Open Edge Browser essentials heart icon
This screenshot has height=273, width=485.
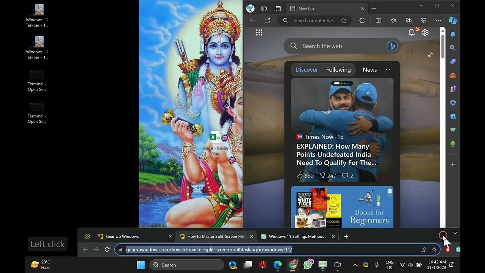[424, 20]
